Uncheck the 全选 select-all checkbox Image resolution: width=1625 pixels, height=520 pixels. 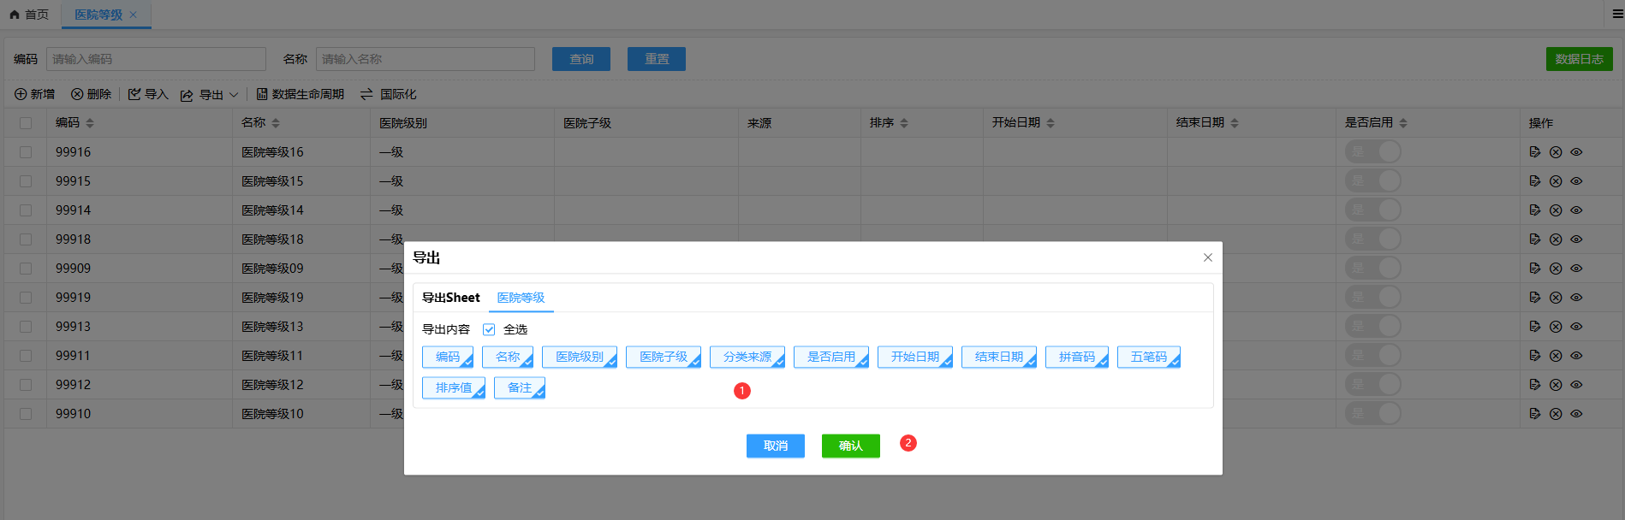click(x=489, y=329)
